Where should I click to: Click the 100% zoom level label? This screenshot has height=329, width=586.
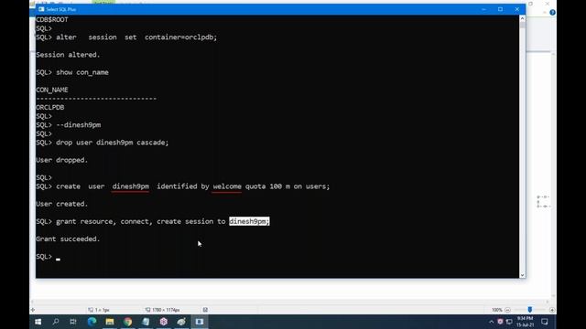(x=496, y=310)
